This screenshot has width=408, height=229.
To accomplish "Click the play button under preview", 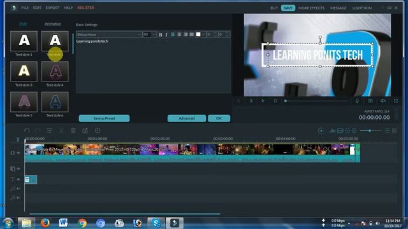I will [x=263, y=101].
